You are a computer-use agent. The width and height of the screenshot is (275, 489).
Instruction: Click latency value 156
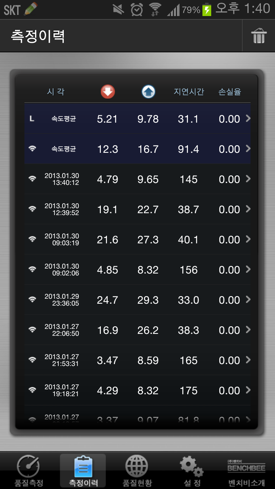pos(189,270)
